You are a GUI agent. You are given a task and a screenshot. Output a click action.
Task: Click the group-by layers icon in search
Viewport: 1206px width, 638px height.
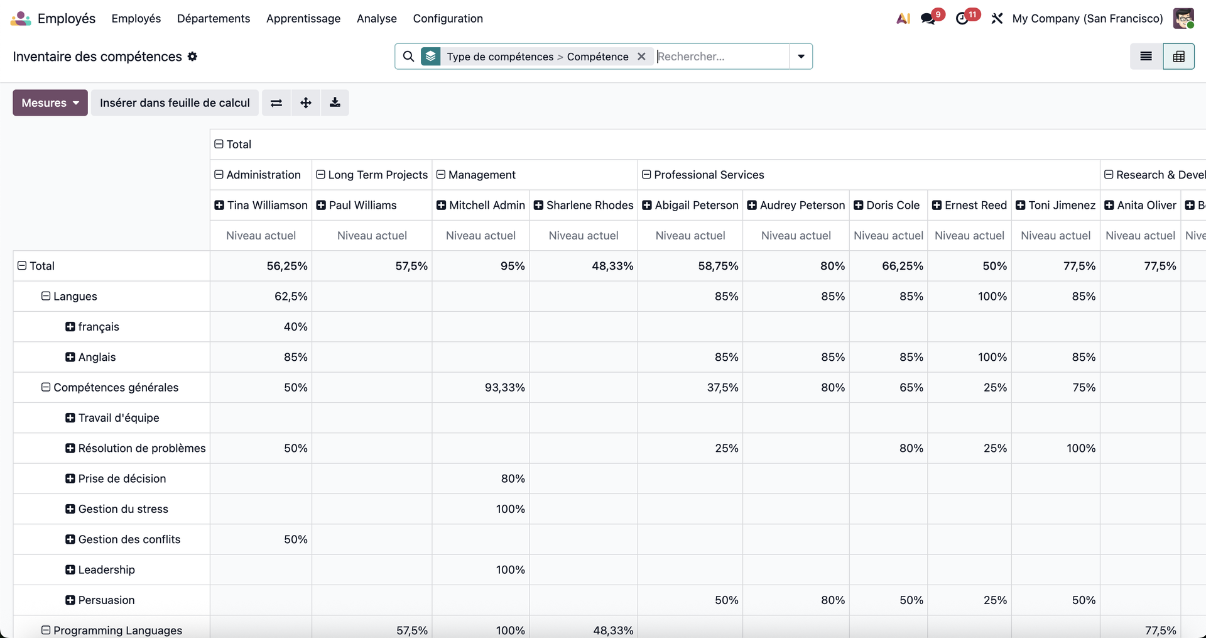430,57
